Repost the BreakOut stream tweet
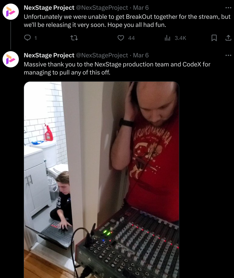 [x=74, y=38]
